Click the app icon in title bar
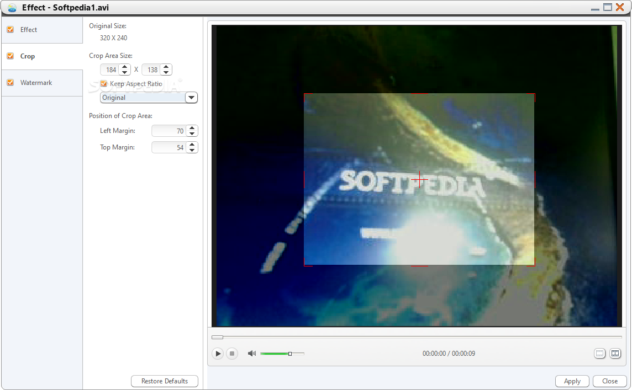The height and width of the screenshot is (390, 632). (x=12, y=8)
